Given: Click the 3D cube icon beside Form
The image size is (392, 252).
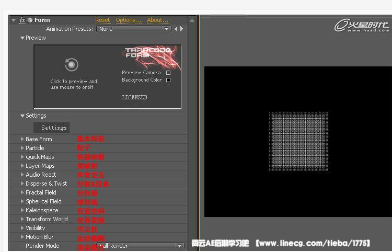Looking at the screenshot, I should (x=30, y=20).
